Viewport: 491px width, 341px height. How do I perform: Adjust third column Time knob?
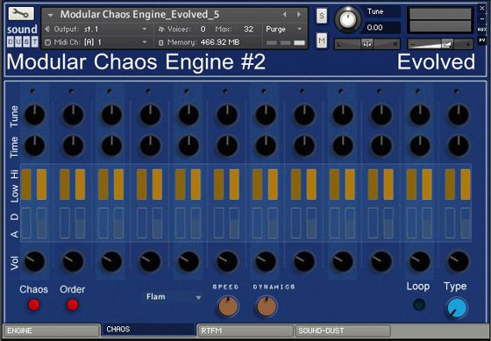coord(111,146)
